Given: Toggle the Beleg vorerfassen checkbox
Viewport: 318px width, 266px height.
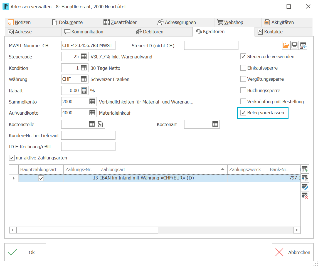Looking at the screenshot, I should click(243, 113).
